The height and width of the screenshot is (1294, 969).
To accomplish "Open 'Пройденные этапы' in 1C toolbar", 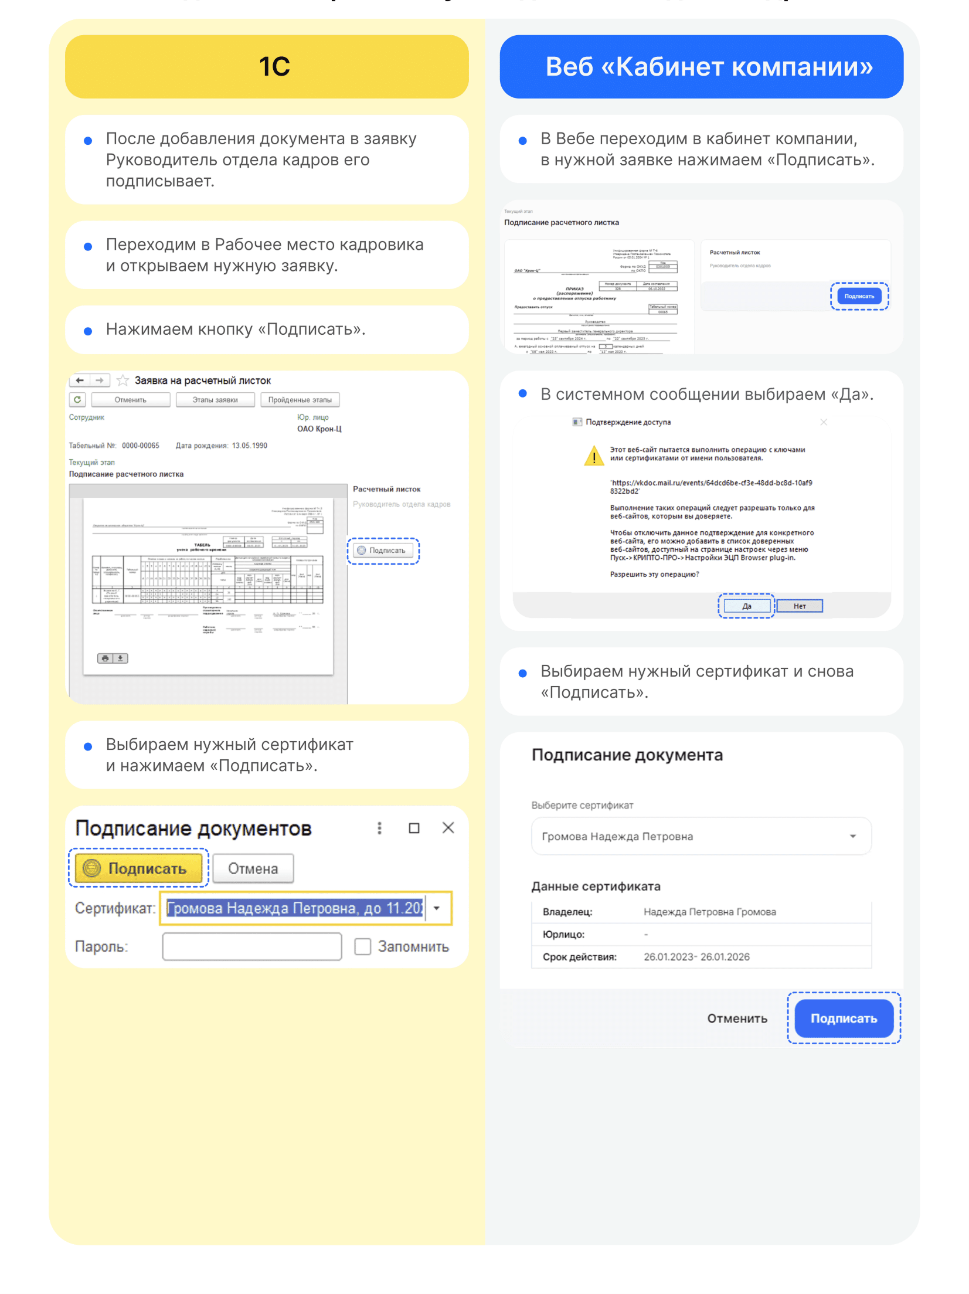I will coord(300,400).
